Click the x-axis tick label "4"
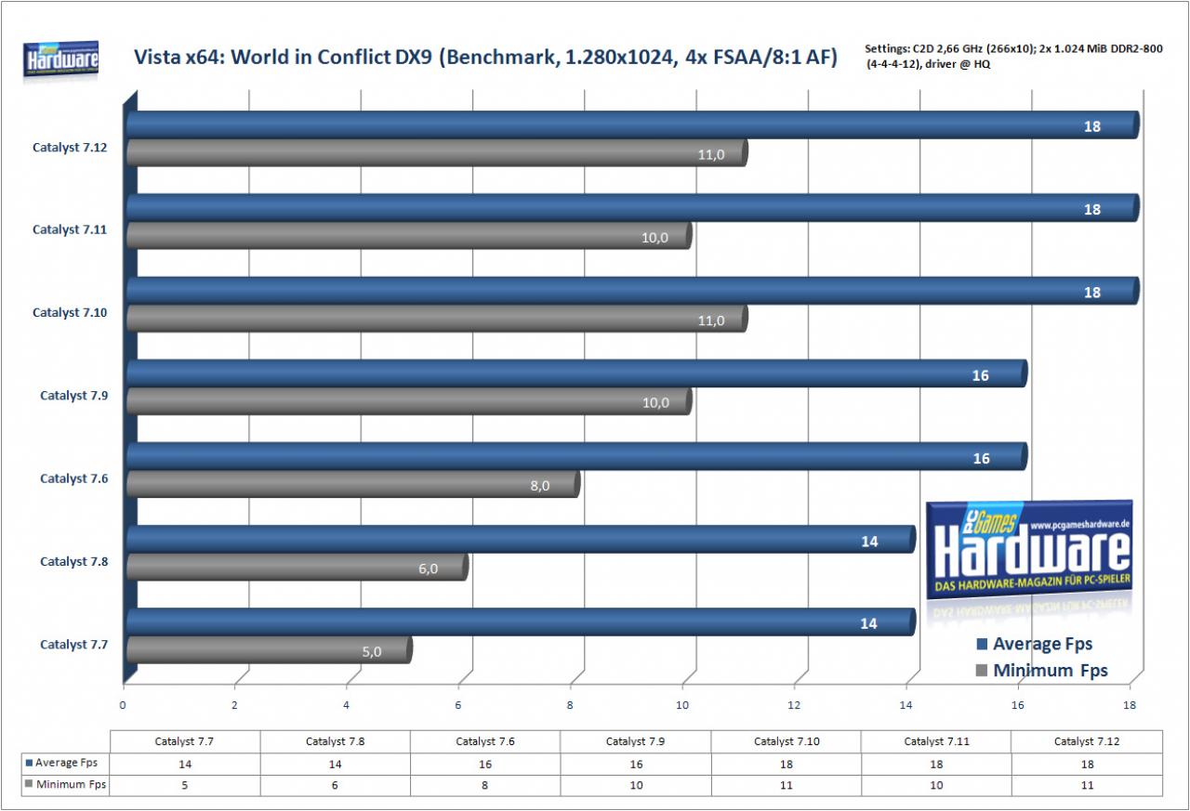The width and height of the screenshot is (1190, 811). (347, 705)
